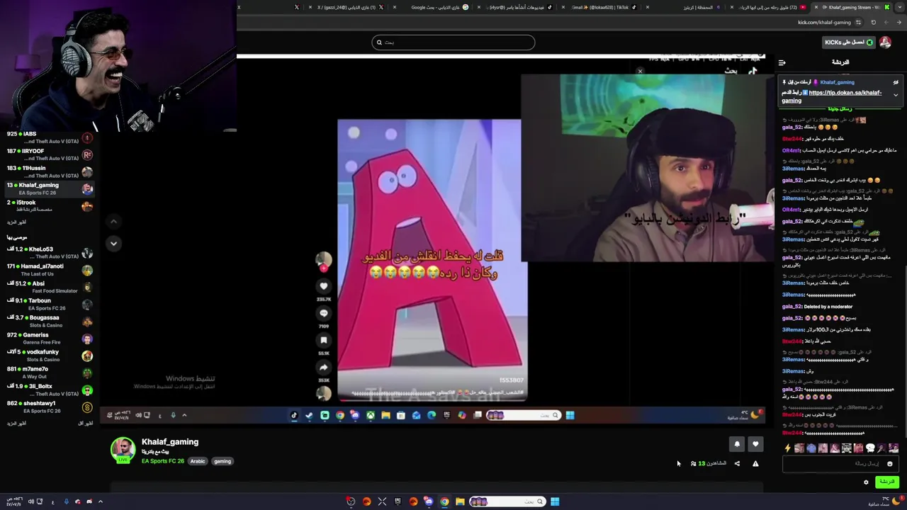Viewport: 907px width, 510px height.
Task: Insert the white ghost emote from the emote row
Action: (x=870, y=448)
